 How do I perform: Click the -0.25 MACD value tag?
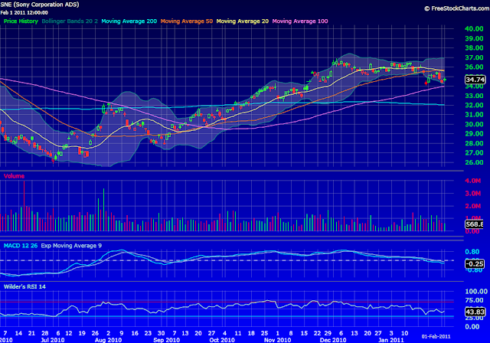tap(475, 263)
